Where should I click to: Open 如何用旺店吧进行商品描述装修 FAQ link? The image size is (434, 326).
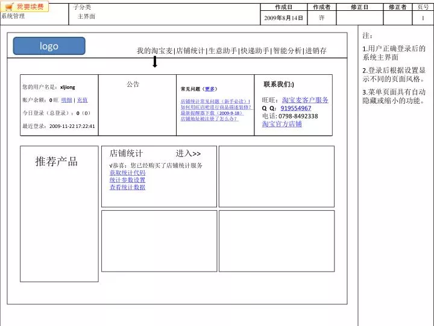pos(216,107)
